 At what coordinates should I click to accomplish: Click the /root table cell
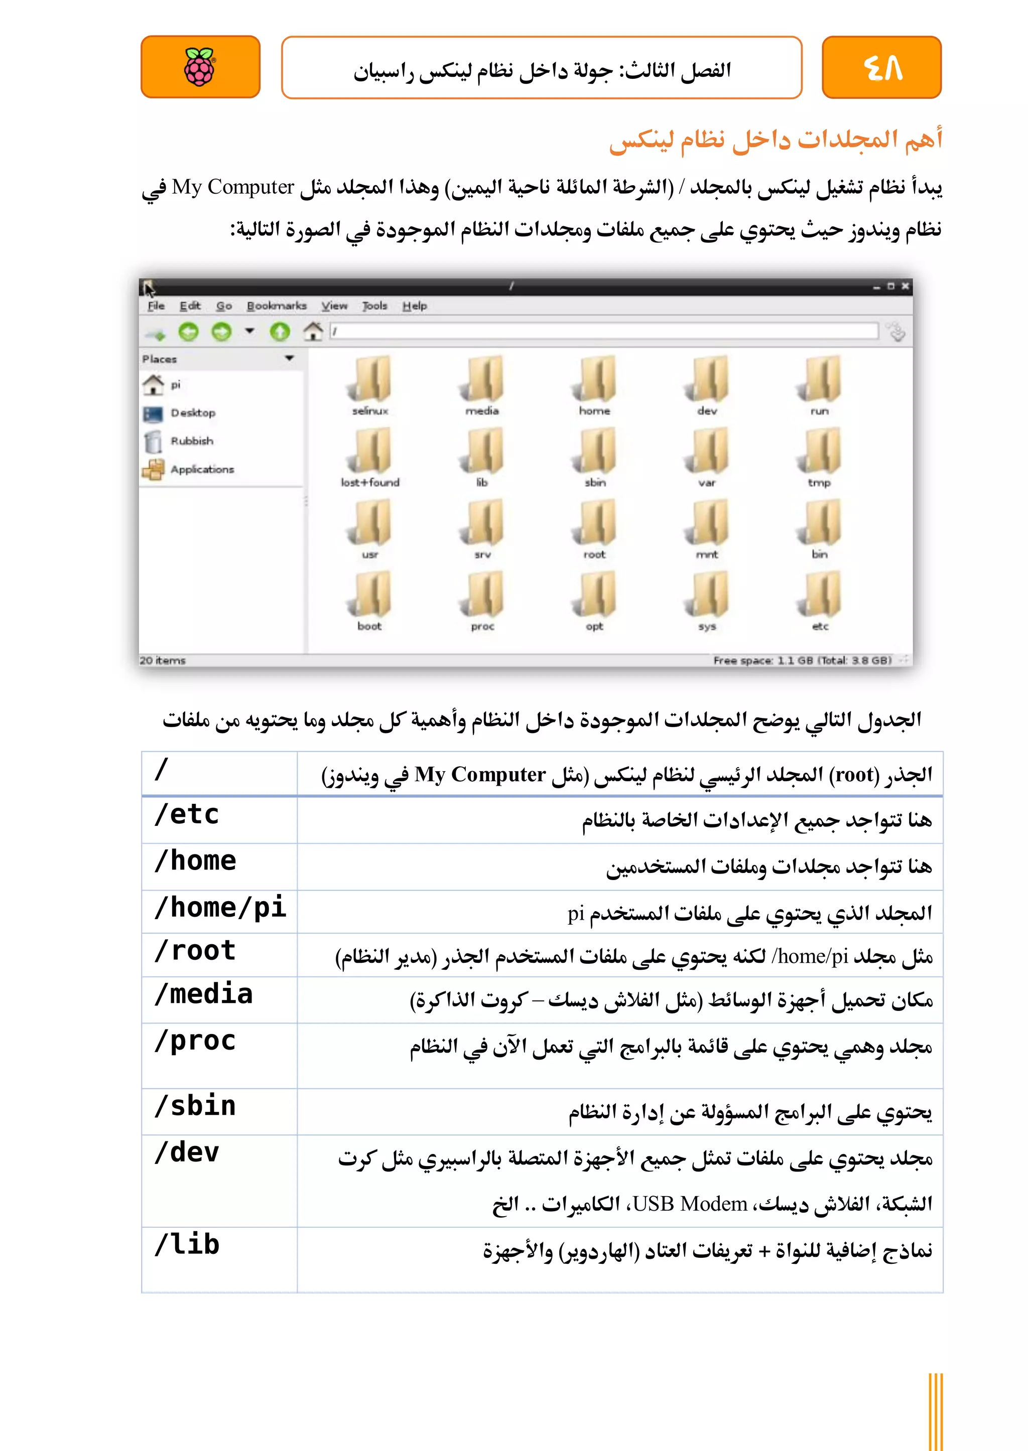(219, 955)
